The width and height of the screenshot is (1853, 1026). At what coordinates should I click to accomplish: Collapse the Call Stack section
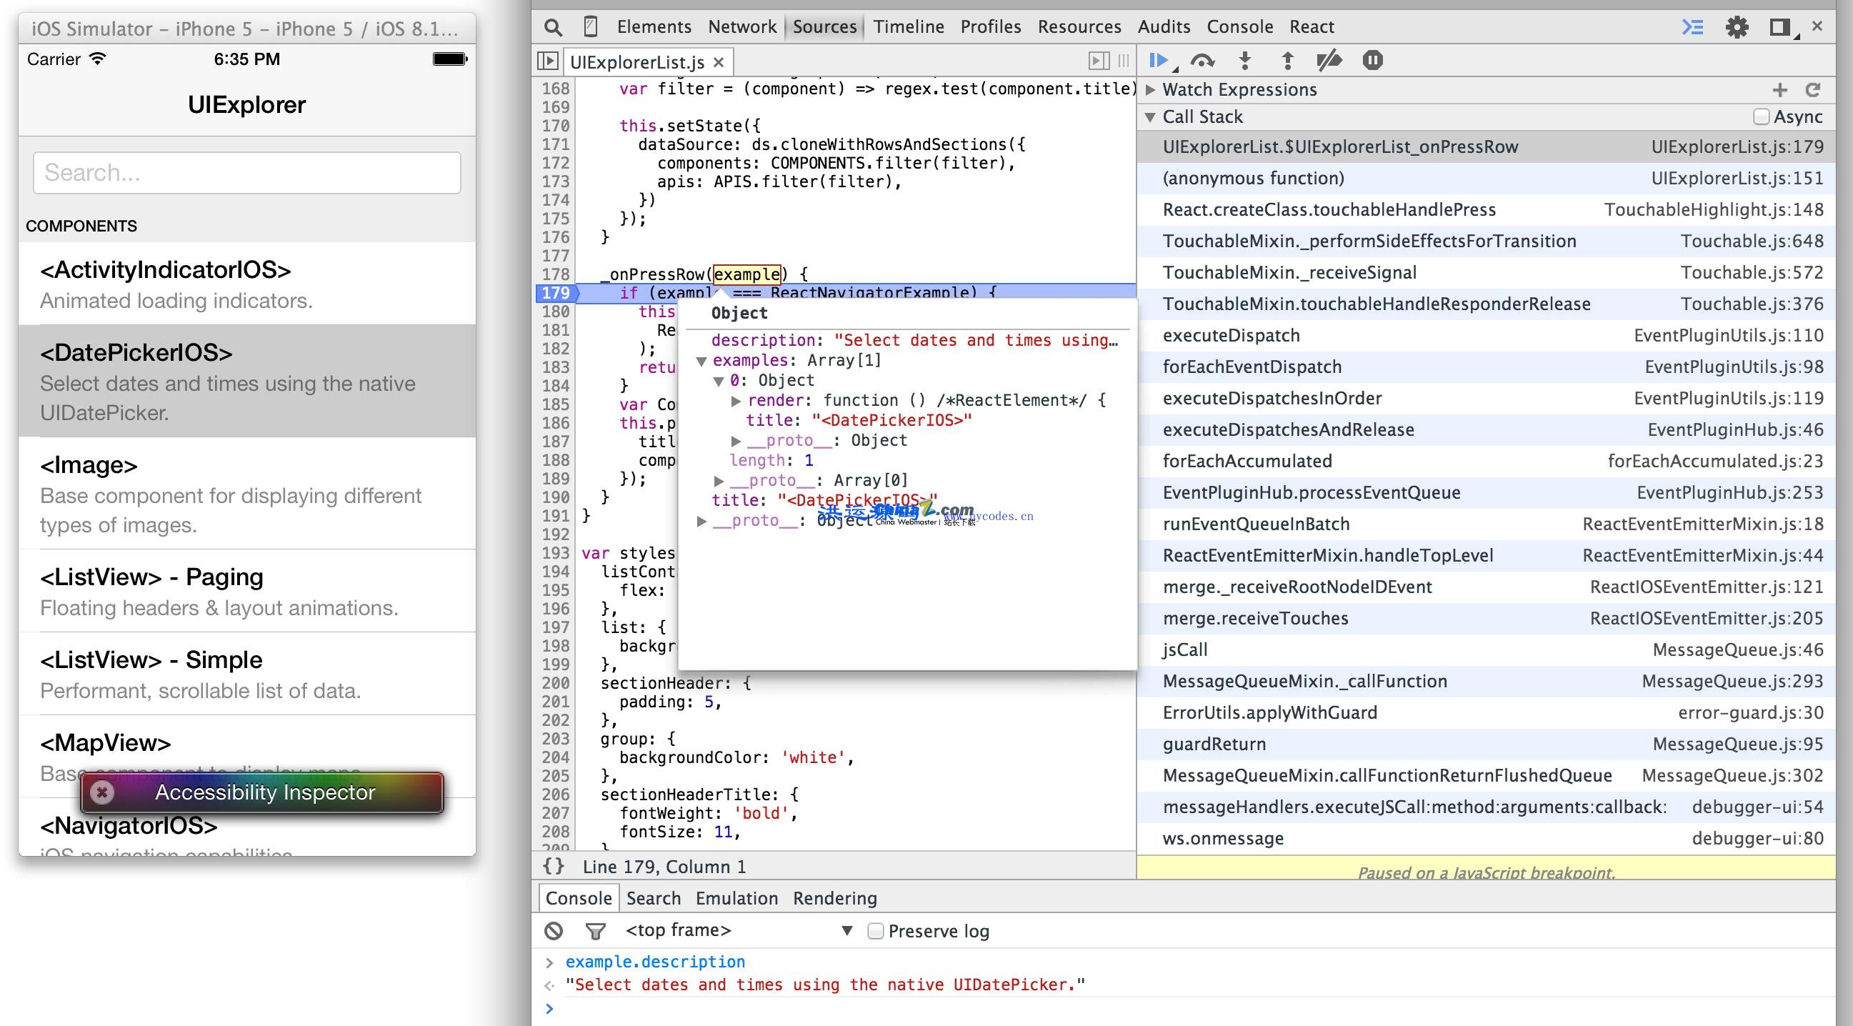pyautogui.click(x=1149, y=116)
